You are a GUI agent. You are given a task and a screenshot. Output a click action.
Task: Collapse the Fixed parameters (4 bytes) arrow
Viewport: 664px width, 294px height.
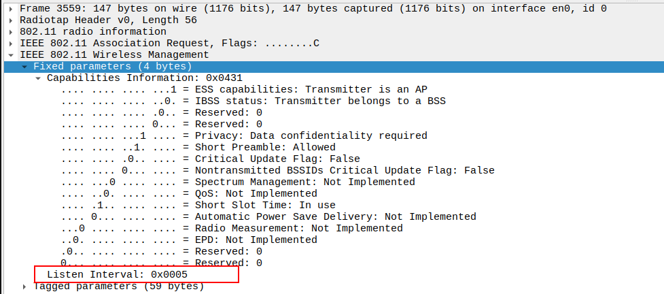coord(25,67)
